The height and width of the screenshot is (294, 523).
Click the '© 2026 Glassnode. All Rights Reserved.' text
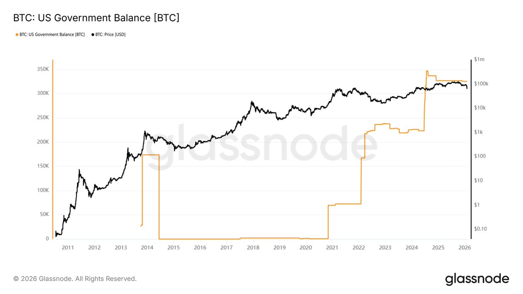(x=75, y=278)
